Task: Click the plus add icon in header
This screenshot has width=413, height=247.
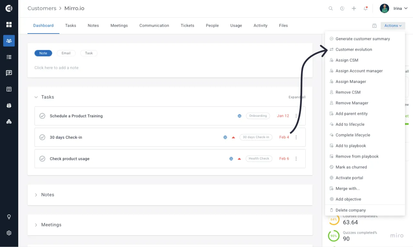Action: click(x=354, y=9)
